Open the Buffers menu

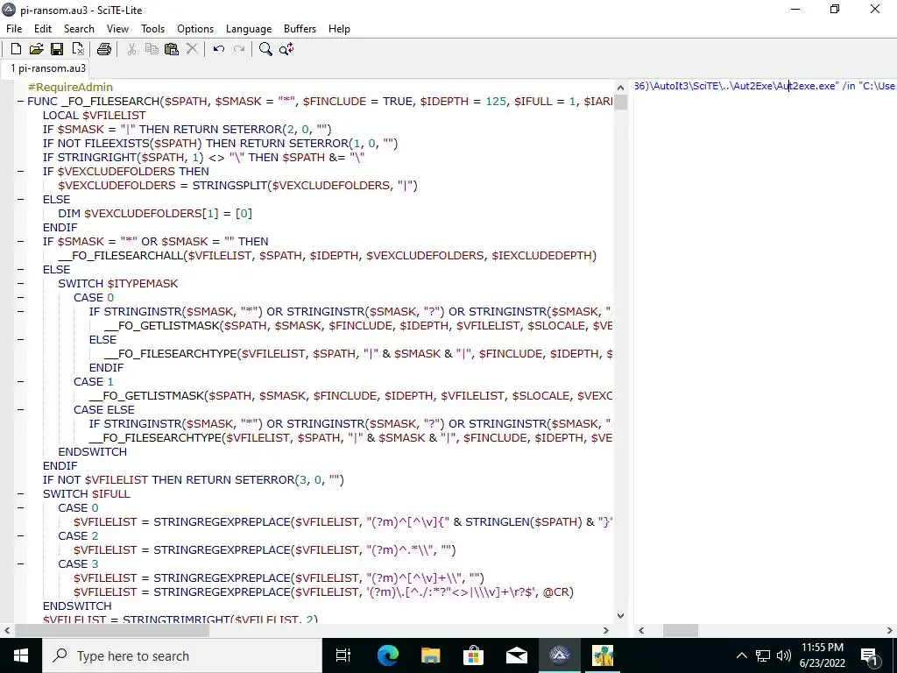(300, 29)
